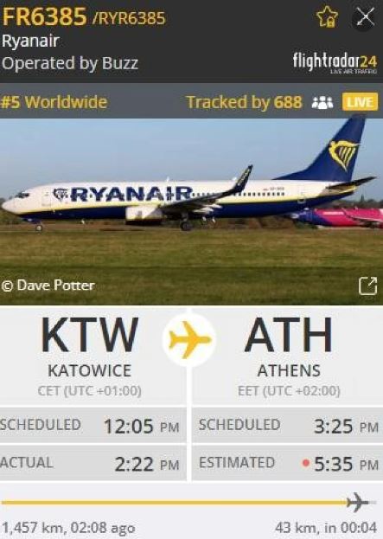Close the FR6385 flight panel

pyautogui.click(x=365, y=16)
